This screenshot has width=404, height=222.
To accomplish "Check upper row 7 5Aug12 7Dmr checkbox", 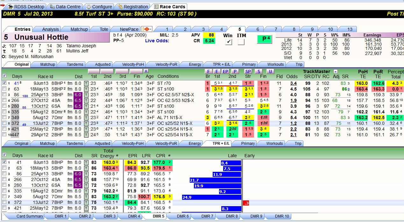I will point(4,117).
